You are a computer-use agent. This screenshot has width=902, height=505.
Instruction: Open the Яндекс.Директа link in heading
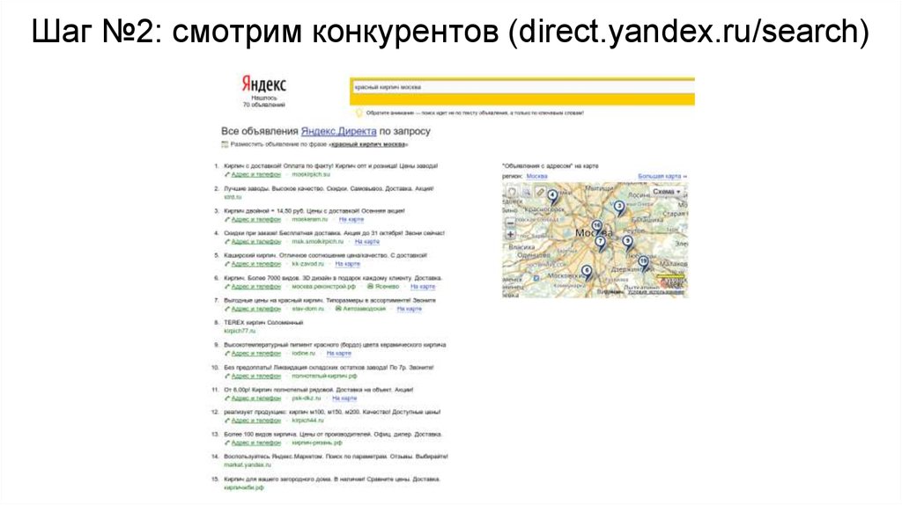pyautogui.click(x=338, y=131)
